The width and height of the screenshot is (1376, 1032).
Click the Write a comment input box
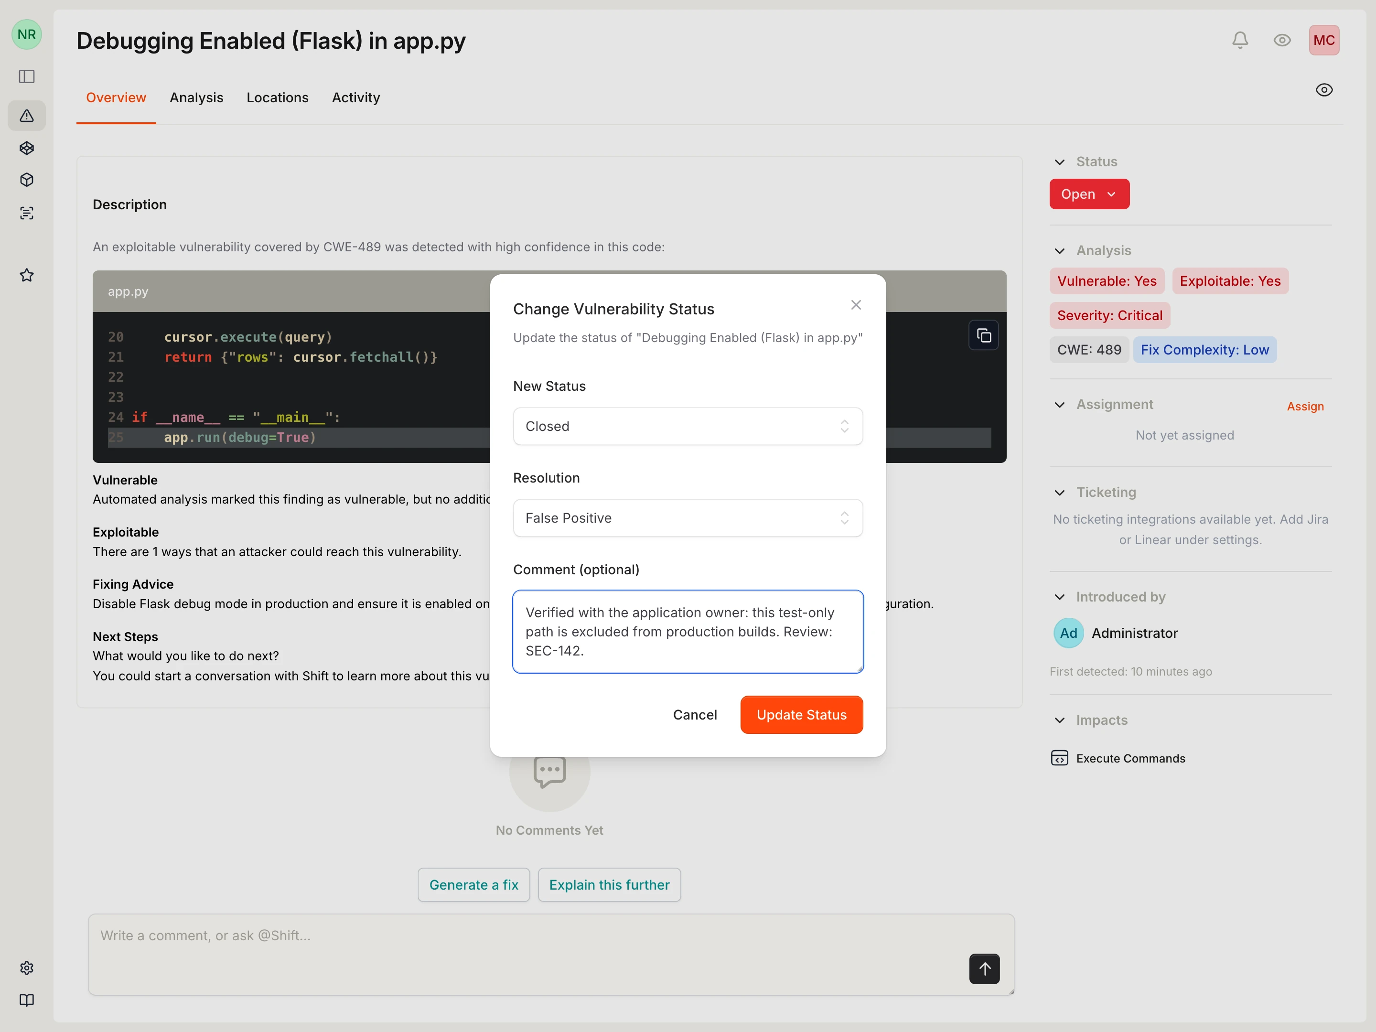(x=551, y=954)
